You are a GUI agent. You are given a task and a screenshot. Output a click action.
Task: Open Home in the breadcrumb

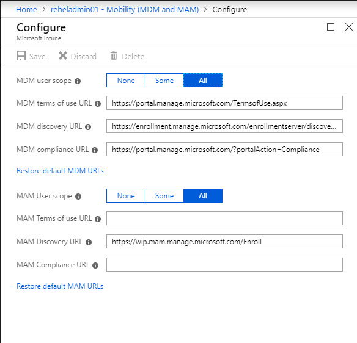26,9
